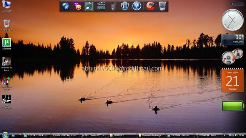Image resolution: width=246 pixels, height=138 pixels.
Task: Switch to DSC00794 - Paint window
Action: coord(208,135)
